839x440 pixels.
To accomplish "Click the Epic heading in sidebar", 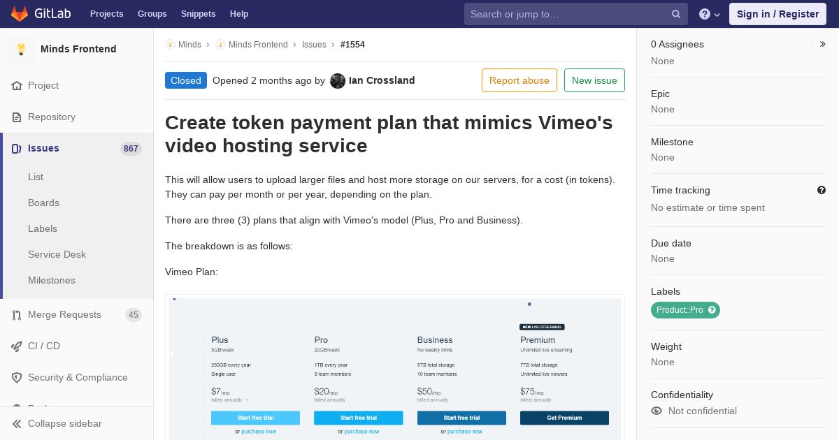I will [660, 94].
